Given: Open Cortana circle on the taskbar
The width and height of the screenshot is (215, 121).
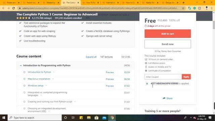Looking at the screenshot, I should (x=66, y=118).
